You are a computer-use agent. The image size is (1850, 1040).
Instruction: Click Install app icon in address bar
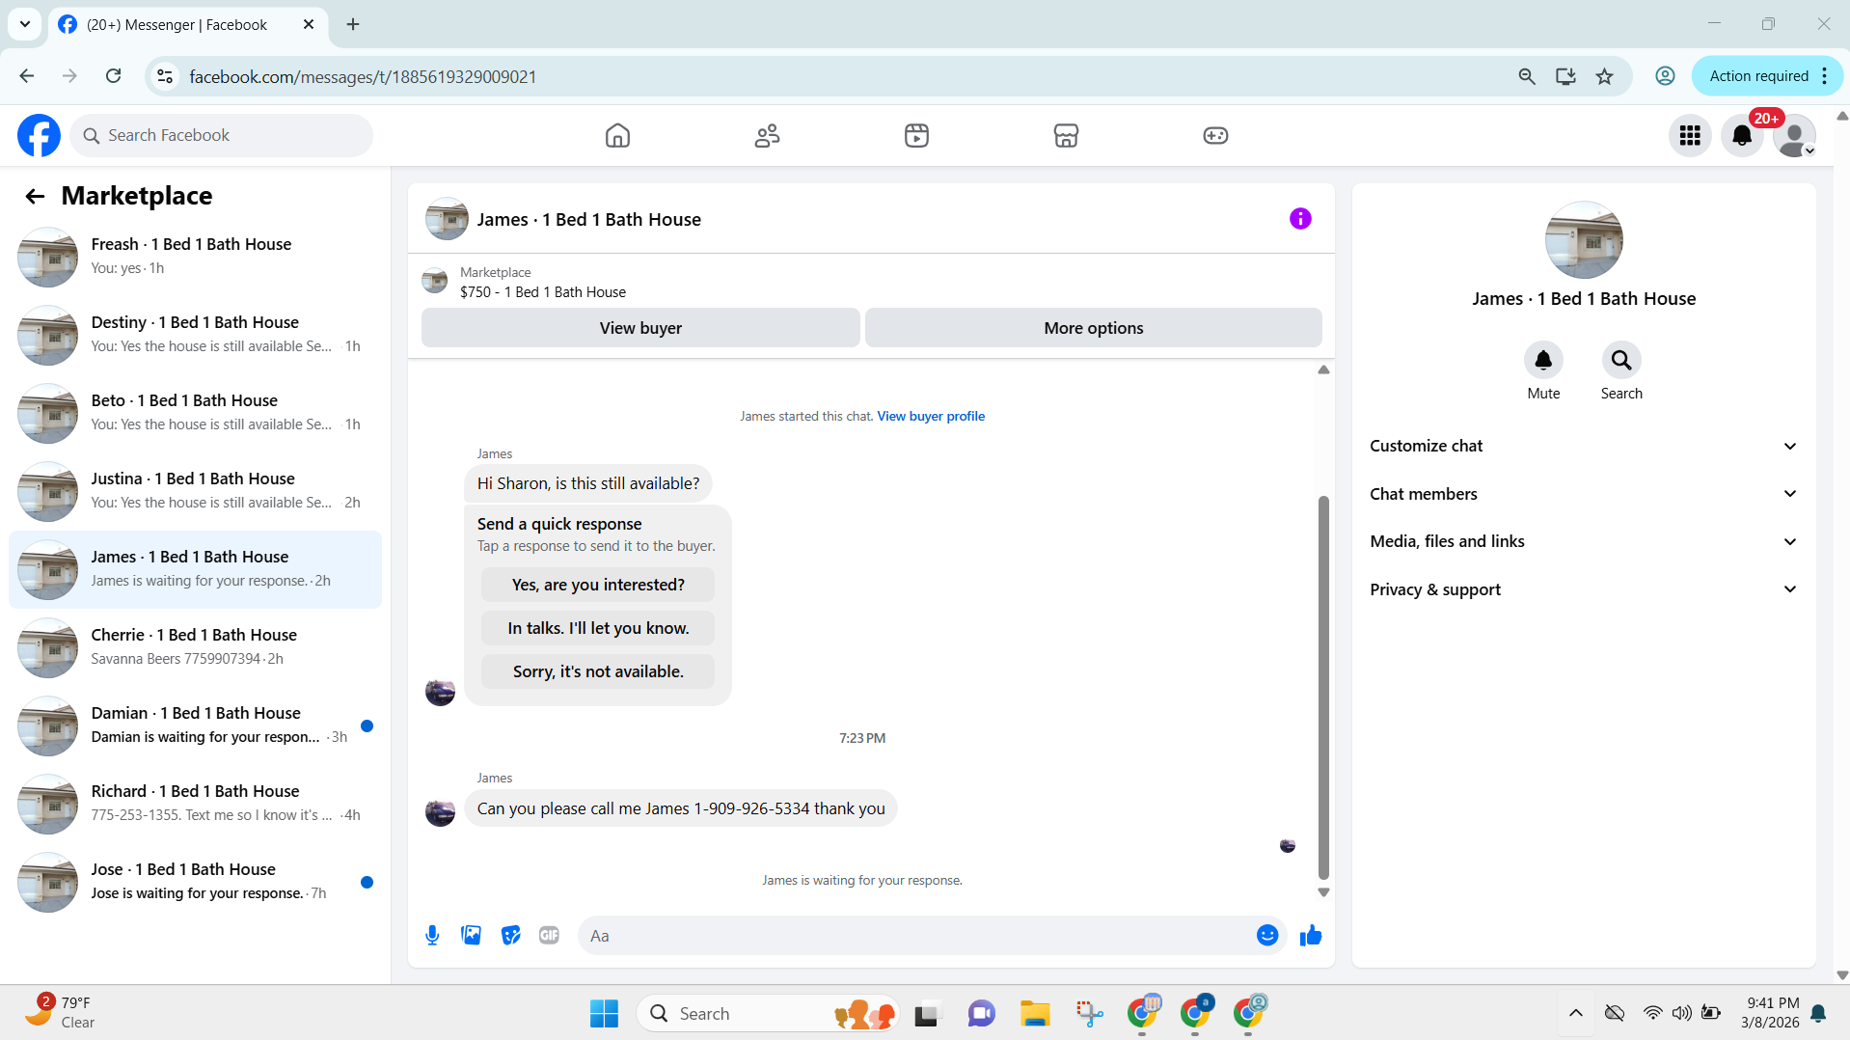coord(1565,76)
